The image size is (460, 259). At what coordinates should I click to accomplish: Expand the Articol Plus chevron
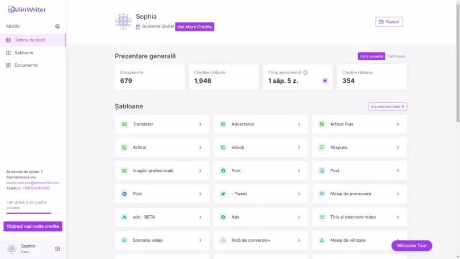(398, 124)
